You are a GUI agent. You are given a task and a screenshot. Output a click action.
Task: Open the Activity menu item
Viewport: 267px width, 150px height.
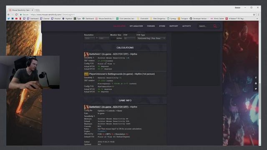point(186,26)
